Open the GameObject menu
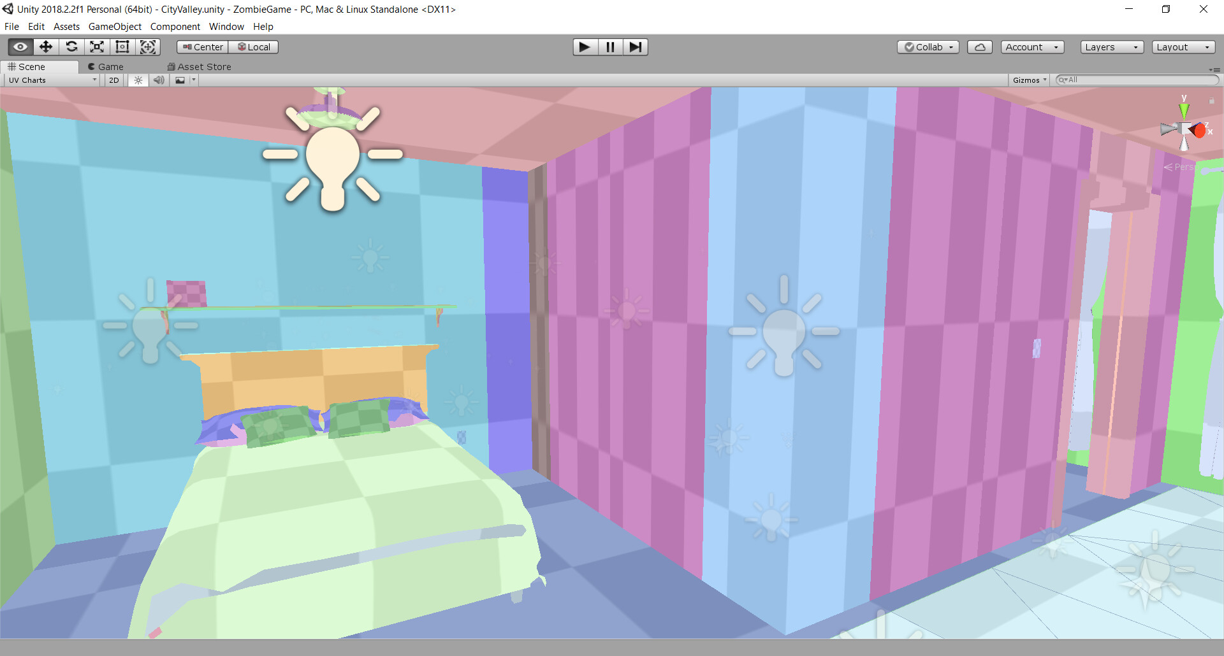The width and height of the screenshot is (1224, 656). click(x=115, y=26)
